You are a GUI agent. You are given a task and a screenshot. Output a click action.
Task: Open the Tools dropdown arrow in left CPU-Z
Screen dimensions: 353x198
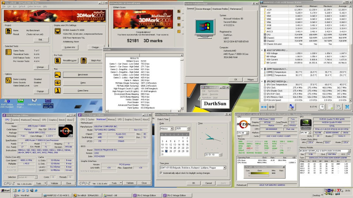click(45, 183)
